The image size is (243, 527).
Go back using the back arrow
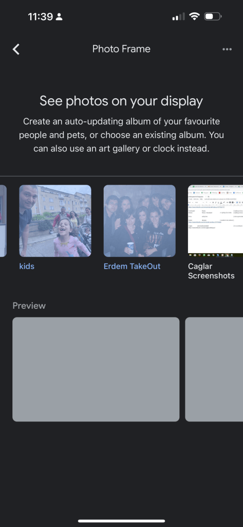pyautogui.click(x=16, y=49)
